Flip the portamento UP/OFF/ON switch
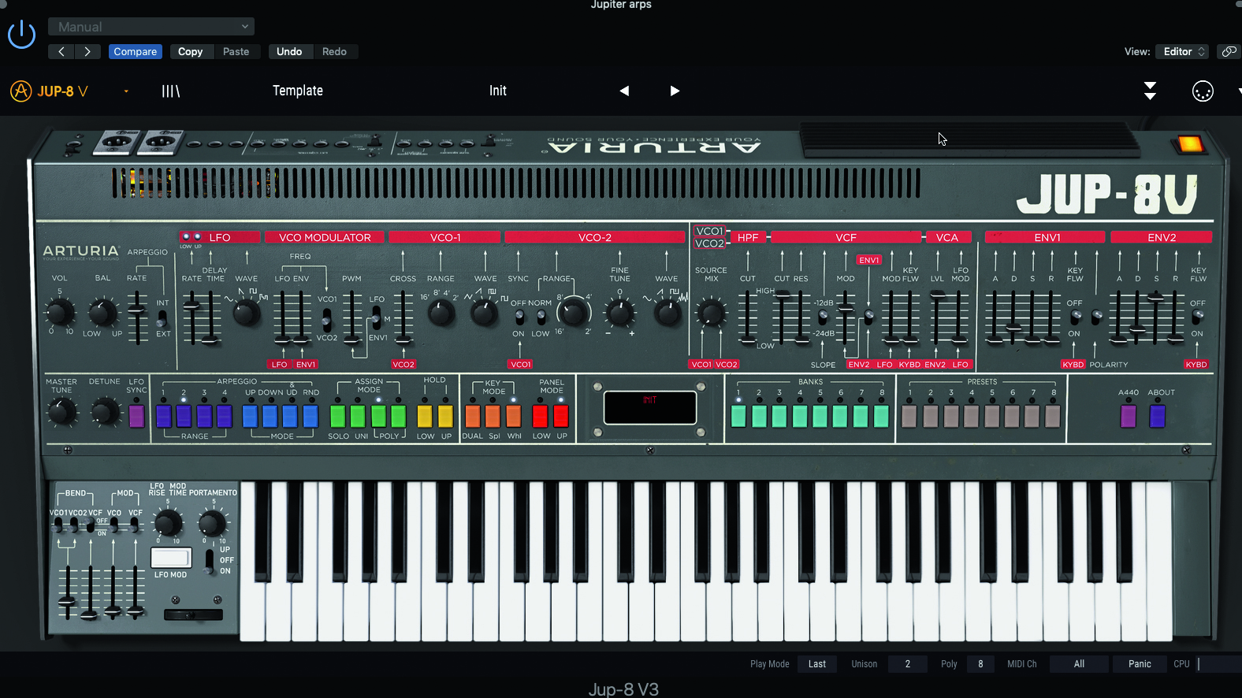This screenshot has height=698, width=1242. pos(210,560)
